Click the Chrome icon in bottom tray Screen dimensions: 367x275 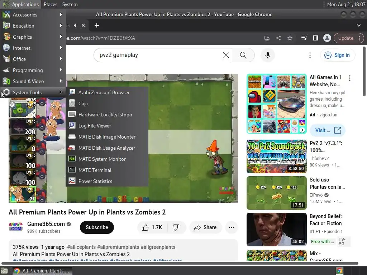point(339,271)
